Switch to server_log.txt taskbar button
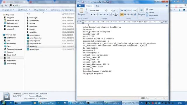This screenshot has height=105, width=187. pos(113,103)
